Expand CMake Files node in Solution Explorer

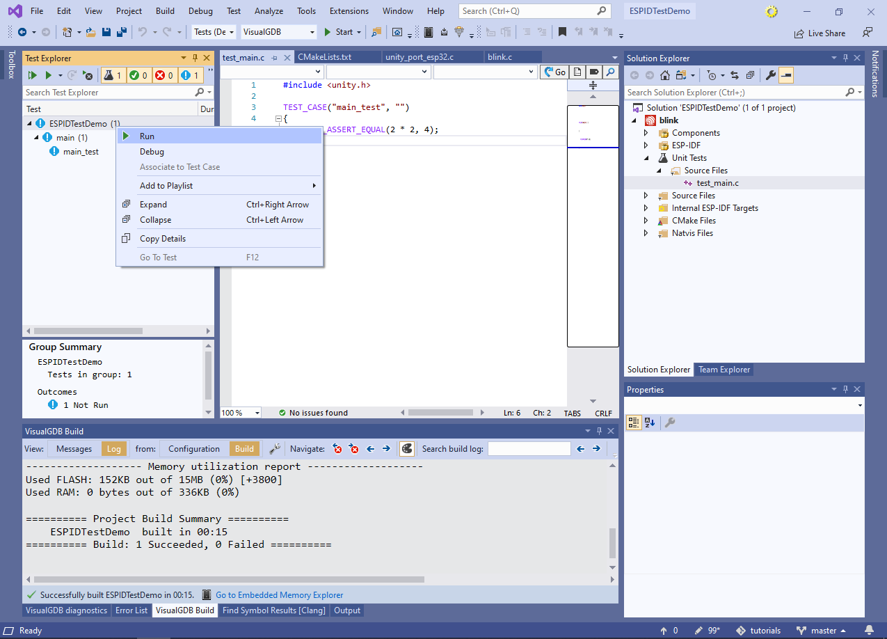646,221
